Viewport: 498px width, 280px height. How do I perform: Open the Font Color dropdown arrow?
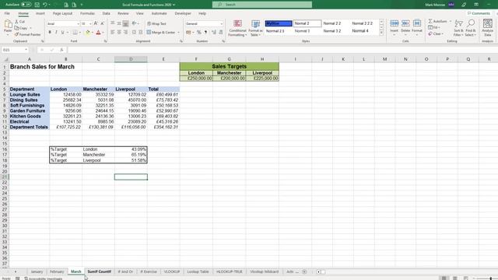click(x=103, y=33)
